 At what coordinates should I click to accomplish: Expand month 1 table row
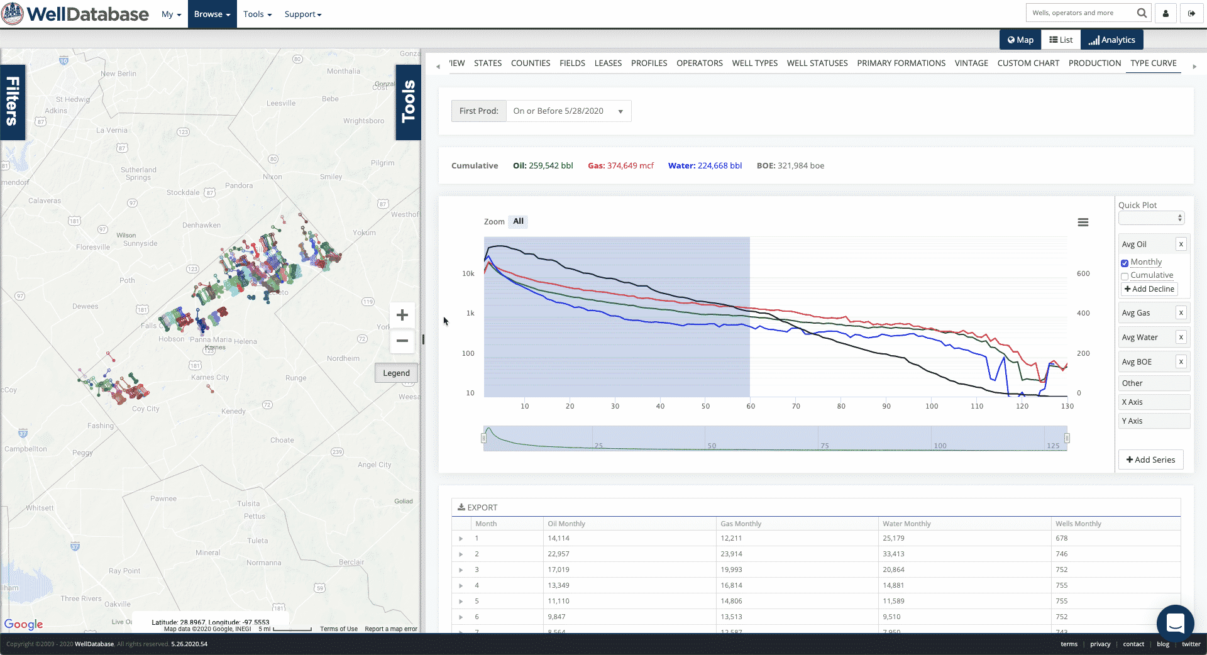point(461,539)
